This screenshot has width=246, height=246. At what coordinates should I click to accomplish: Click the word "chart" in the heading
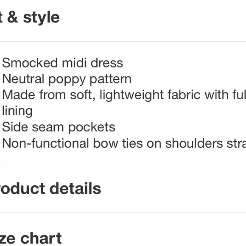41,238
